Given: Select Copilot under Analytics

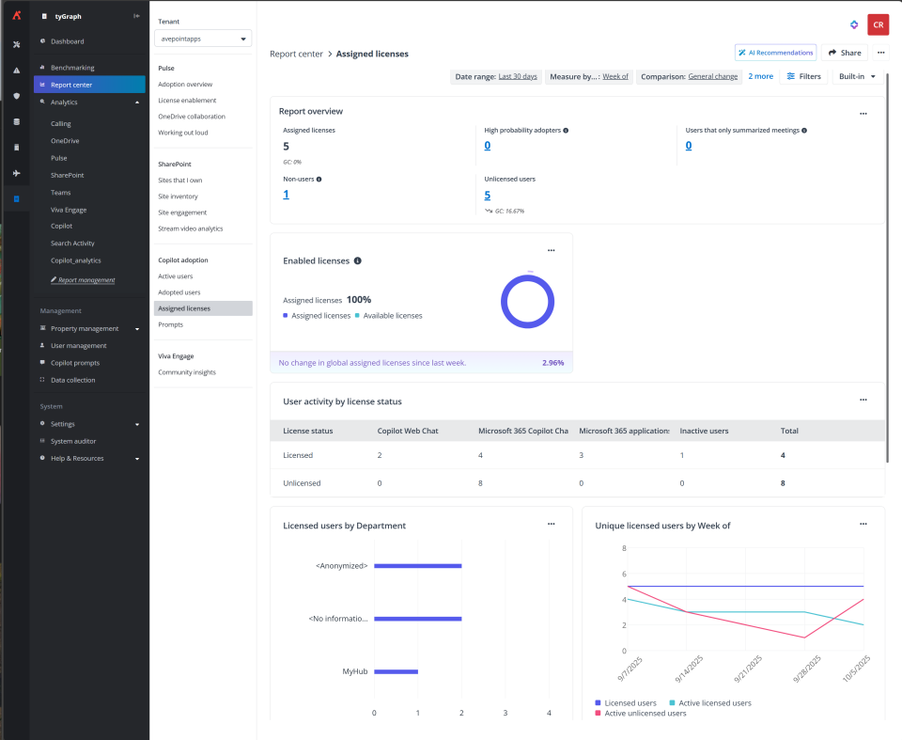Looking at the screenshot, I should coord(61,226).
